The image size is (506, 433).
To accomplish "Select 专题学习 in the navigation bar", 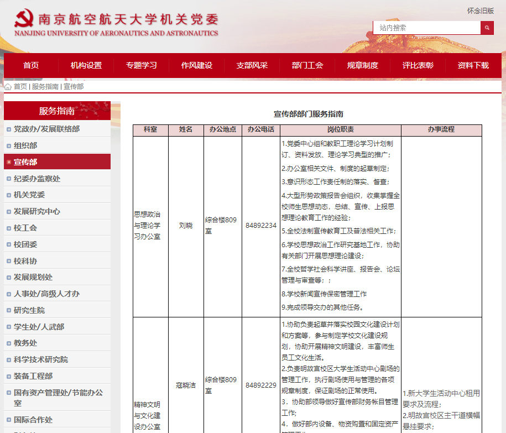I will [x=141, y=65].
